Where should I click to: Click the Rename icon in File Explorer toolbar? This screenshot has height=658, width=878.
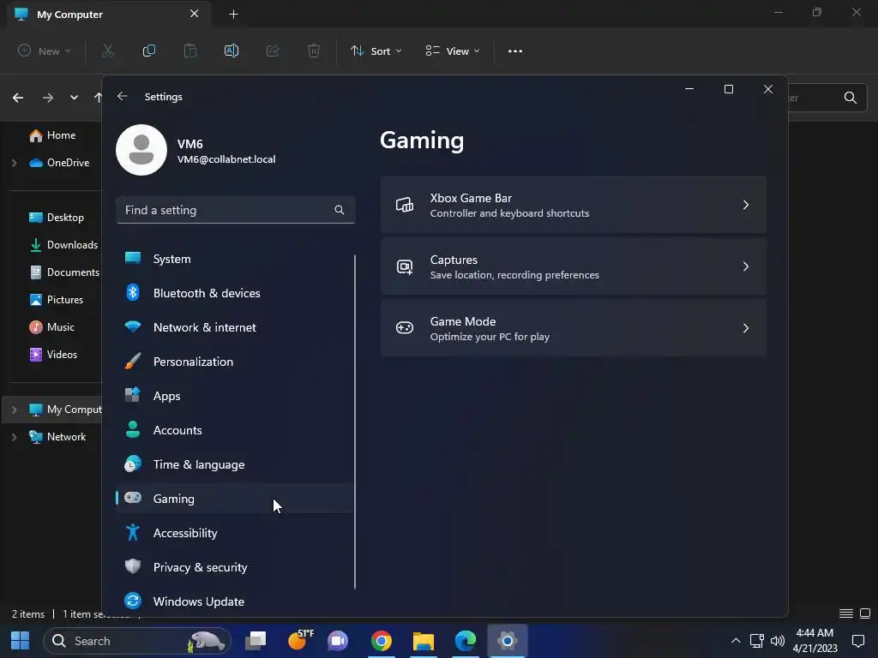232,51
